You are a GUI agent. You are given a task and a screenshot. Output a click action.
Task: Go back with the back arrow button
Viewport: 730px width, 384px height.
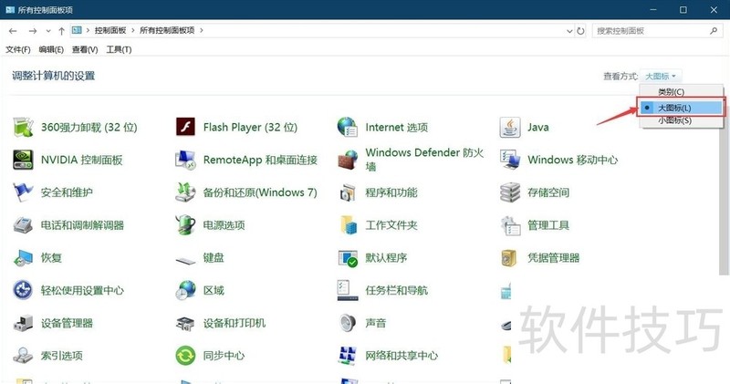(13, 31)
